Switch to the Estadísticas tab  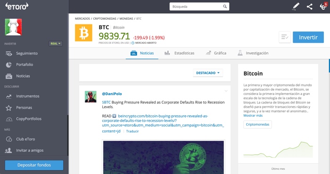click(179, 53)
